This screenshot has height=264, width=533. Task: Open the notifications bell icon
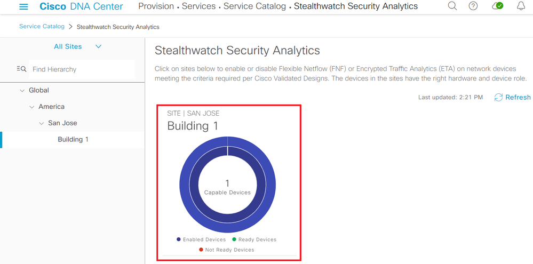(x=521, y=6)
